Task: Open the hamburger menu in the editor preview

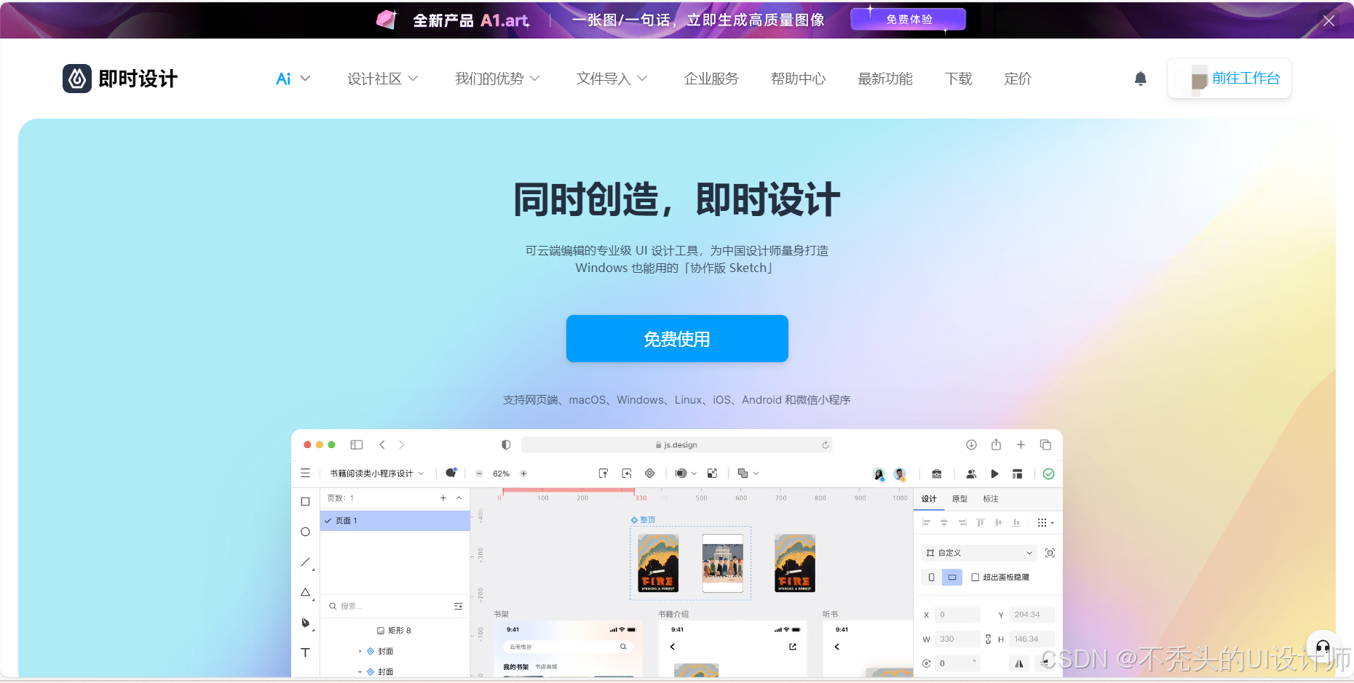Action: [x=305, y=473]
